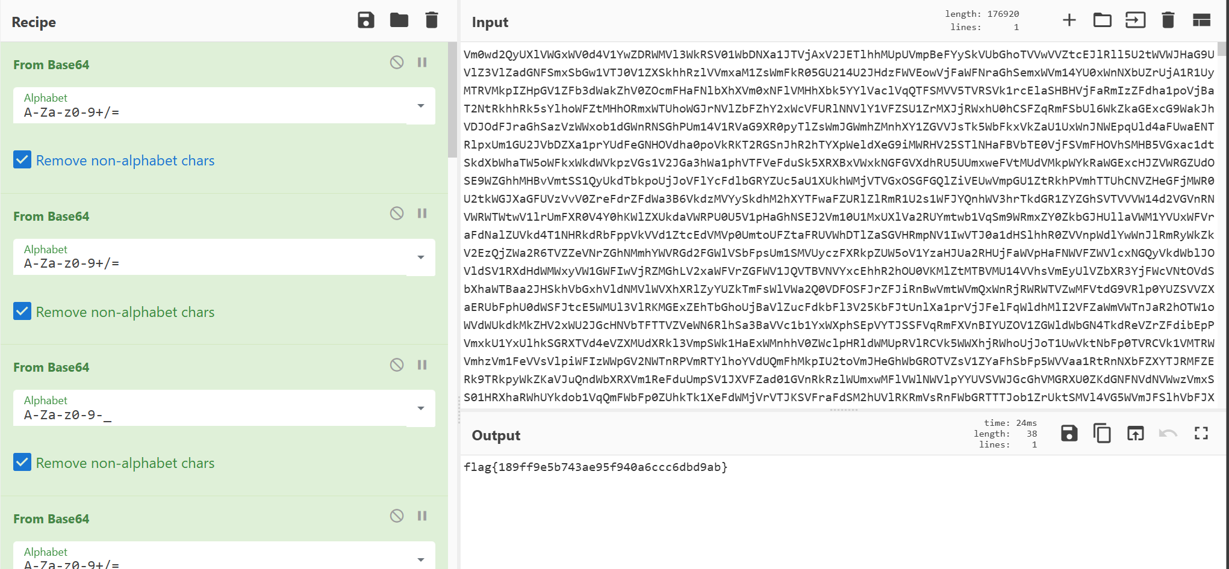Image resolution: width=1229 pixels, height=569 pixels.
Task: Set a breakpoint on the second From Base64
Action: 422,214
